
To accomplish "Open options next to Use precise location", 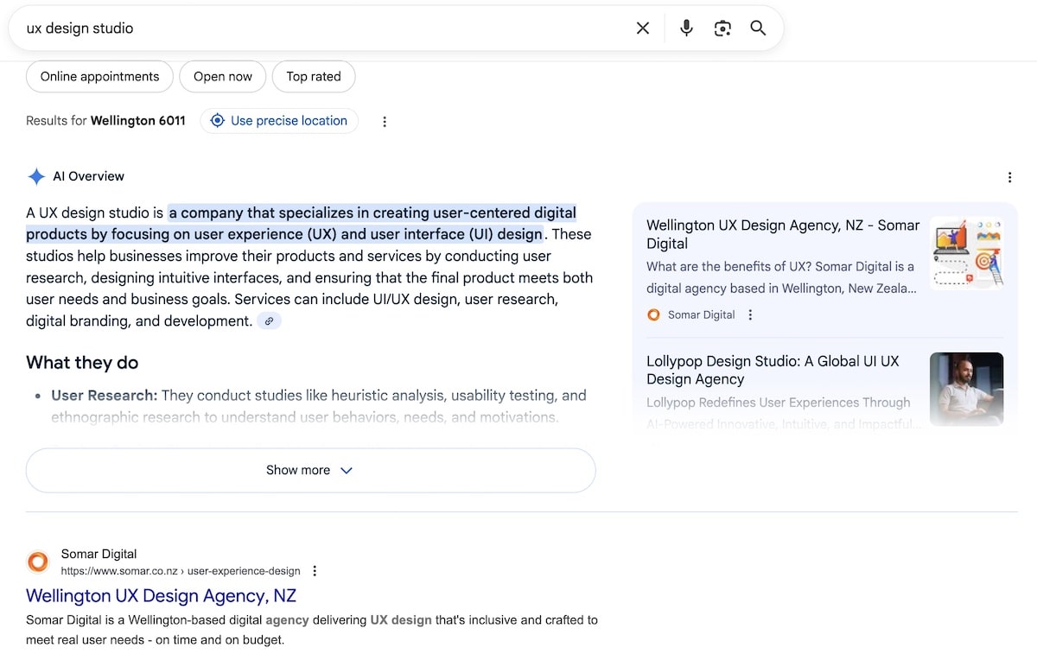I will click(385, 122).
